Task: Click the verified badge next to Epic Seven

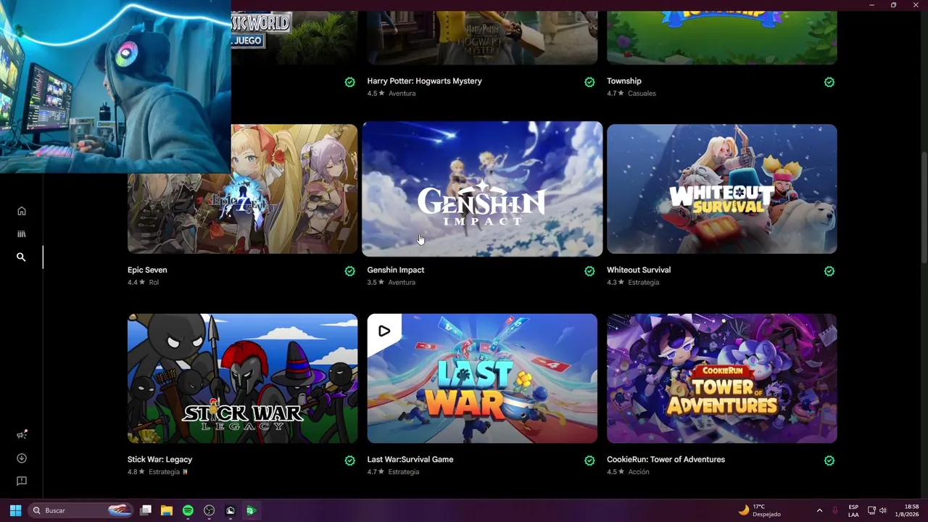Action: tap(350, 271)
